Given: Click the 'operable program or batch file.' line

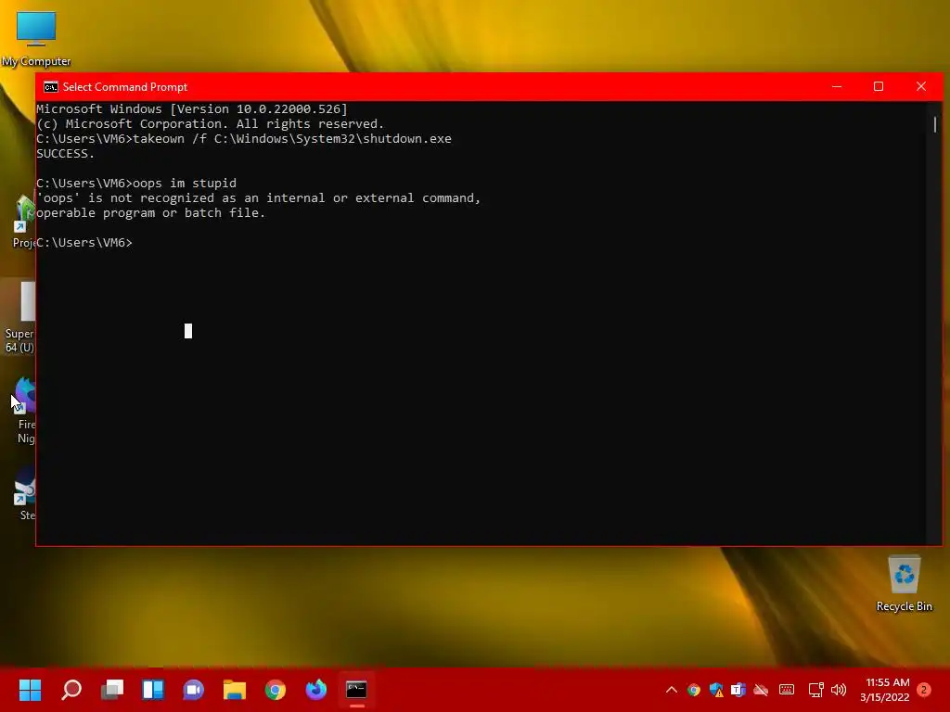Looking at the screenshot, I should pos(151,213).
